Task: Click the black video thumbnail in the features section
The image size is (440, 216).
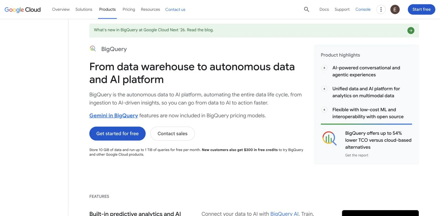Action: click(380, 213)
